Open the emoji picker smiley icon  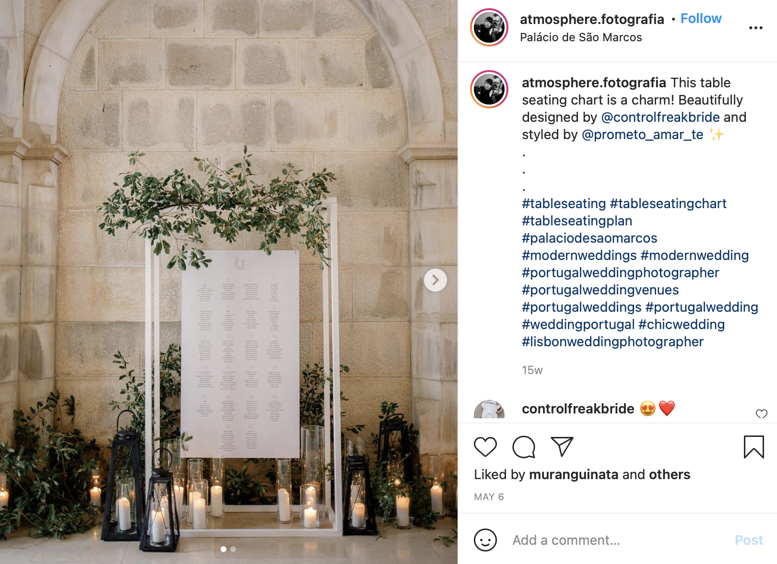[485, 540]
